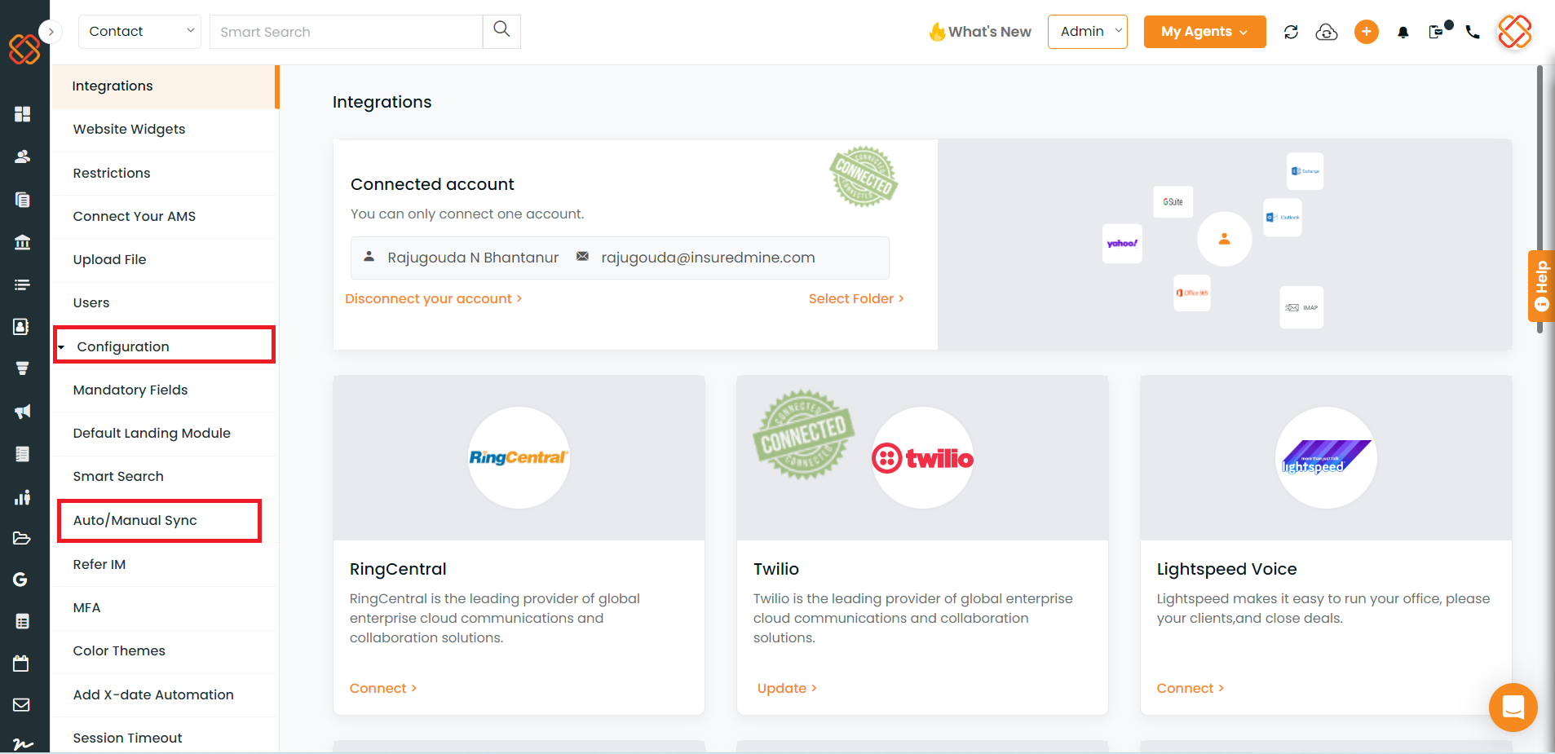1555x754 pixels.
Task: Click the InsuredMine logo at top left
Action: tap(24, 49)
